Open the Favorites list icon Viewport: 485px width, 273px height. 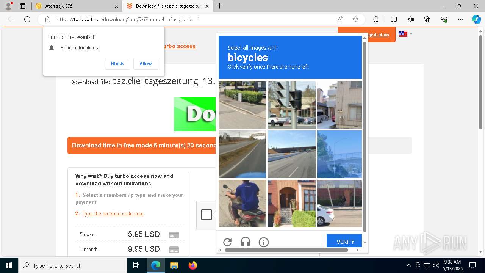coord(411,19)
